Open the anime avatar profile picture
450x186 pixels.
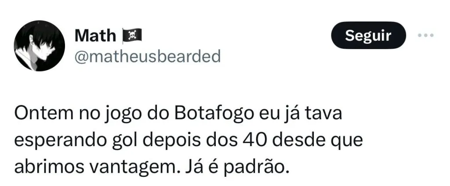[39, 46]
